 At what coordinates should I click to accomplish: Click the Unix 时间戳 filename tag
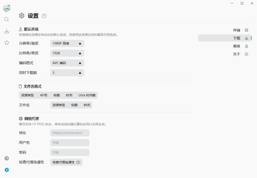click(x=87, y=95)
